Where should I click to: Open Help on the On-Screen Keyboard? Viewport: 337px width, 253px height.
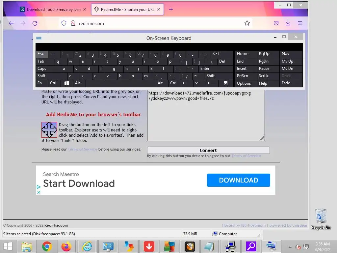click(x=268, y=83)
